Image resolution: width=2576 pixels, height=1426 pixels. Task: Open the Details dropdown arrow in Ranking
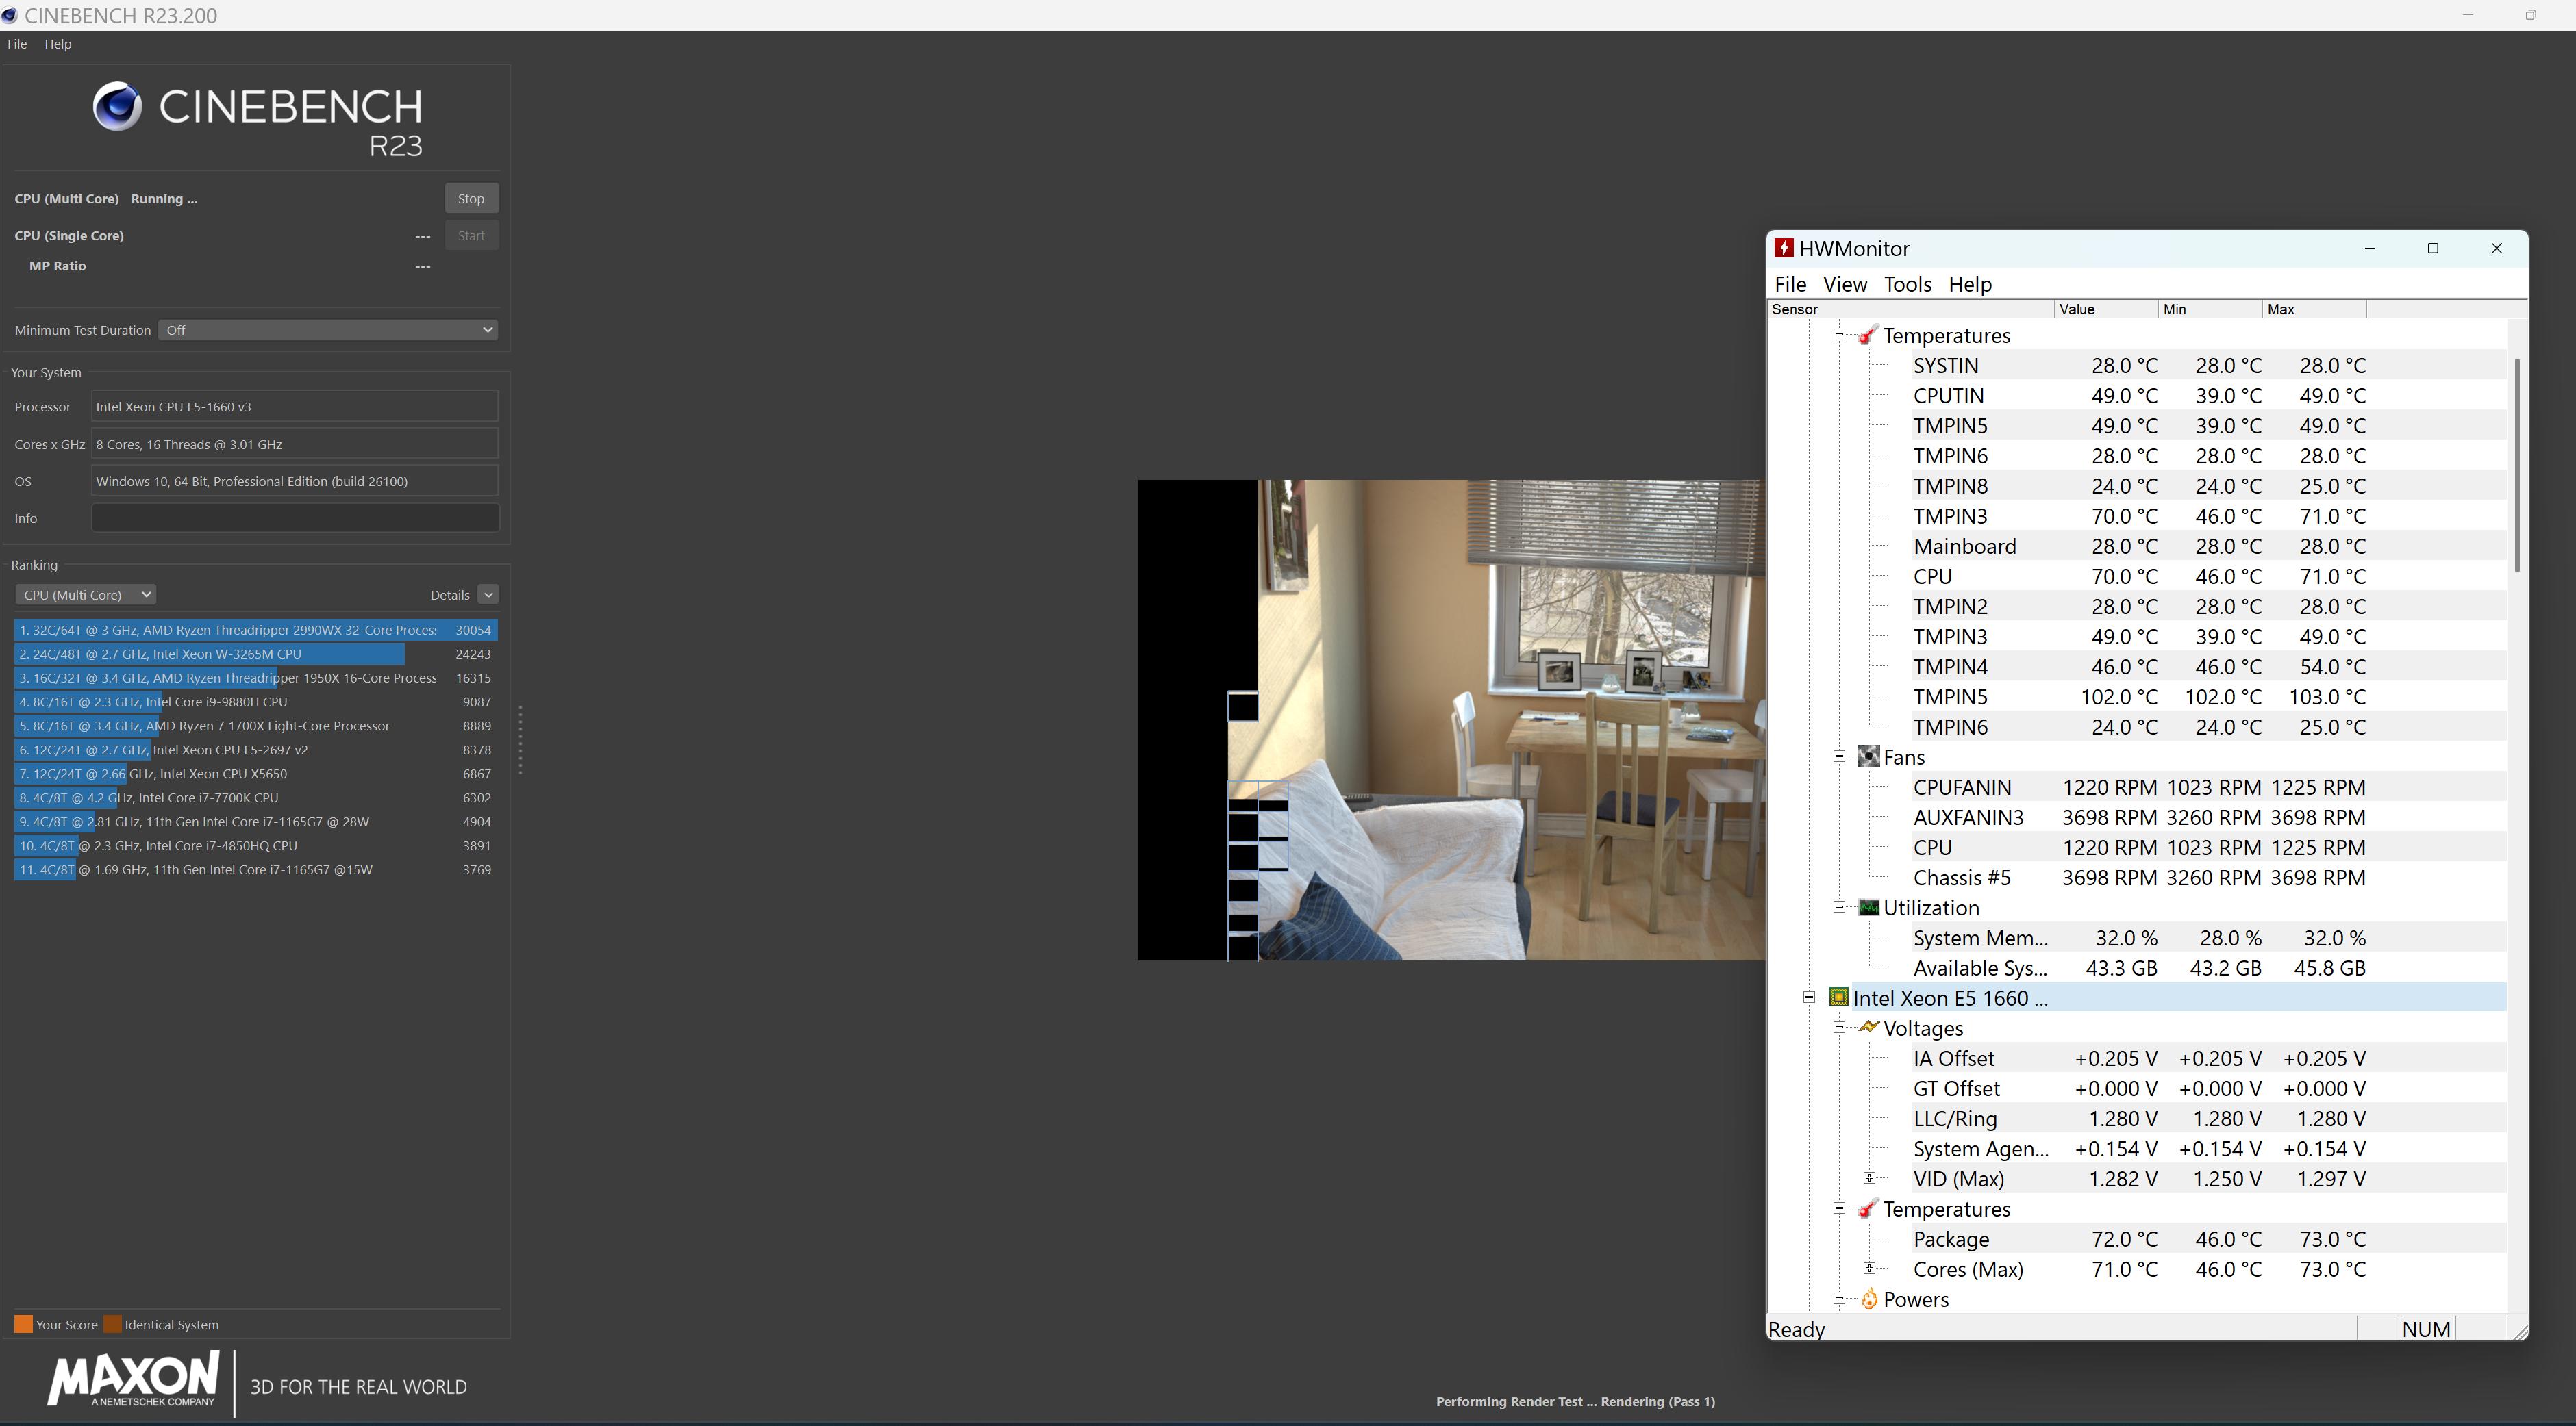pos(488,595)
